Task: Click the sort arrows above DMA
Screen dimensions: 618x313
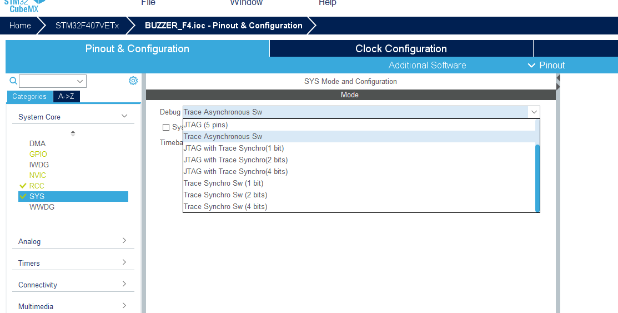Action: [x=73, y=133]
